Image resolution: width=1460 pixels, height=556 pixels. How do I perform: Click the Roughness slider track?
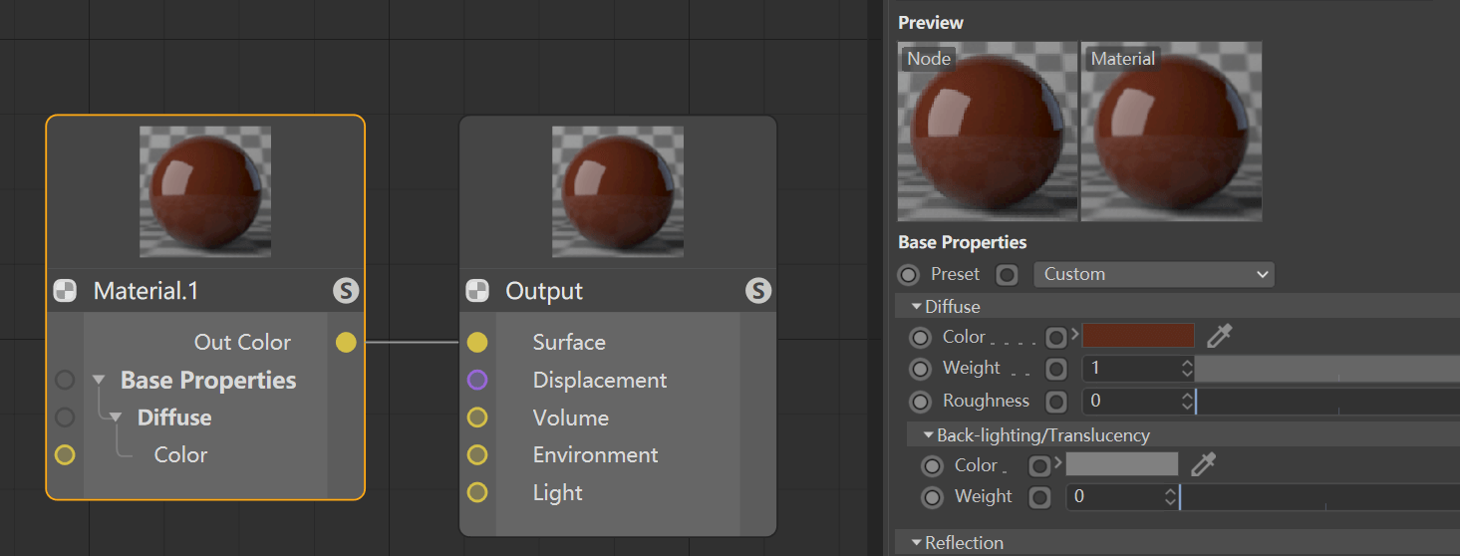point(1327,402)
